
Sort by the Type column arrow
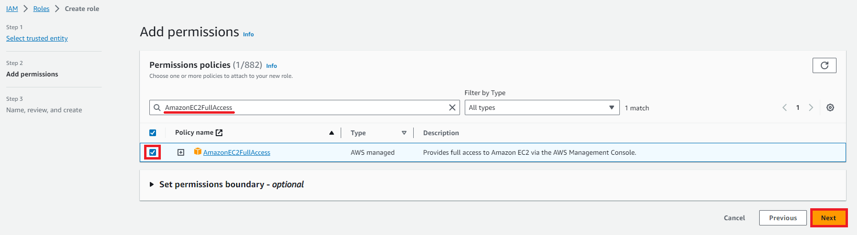(404, 133)
